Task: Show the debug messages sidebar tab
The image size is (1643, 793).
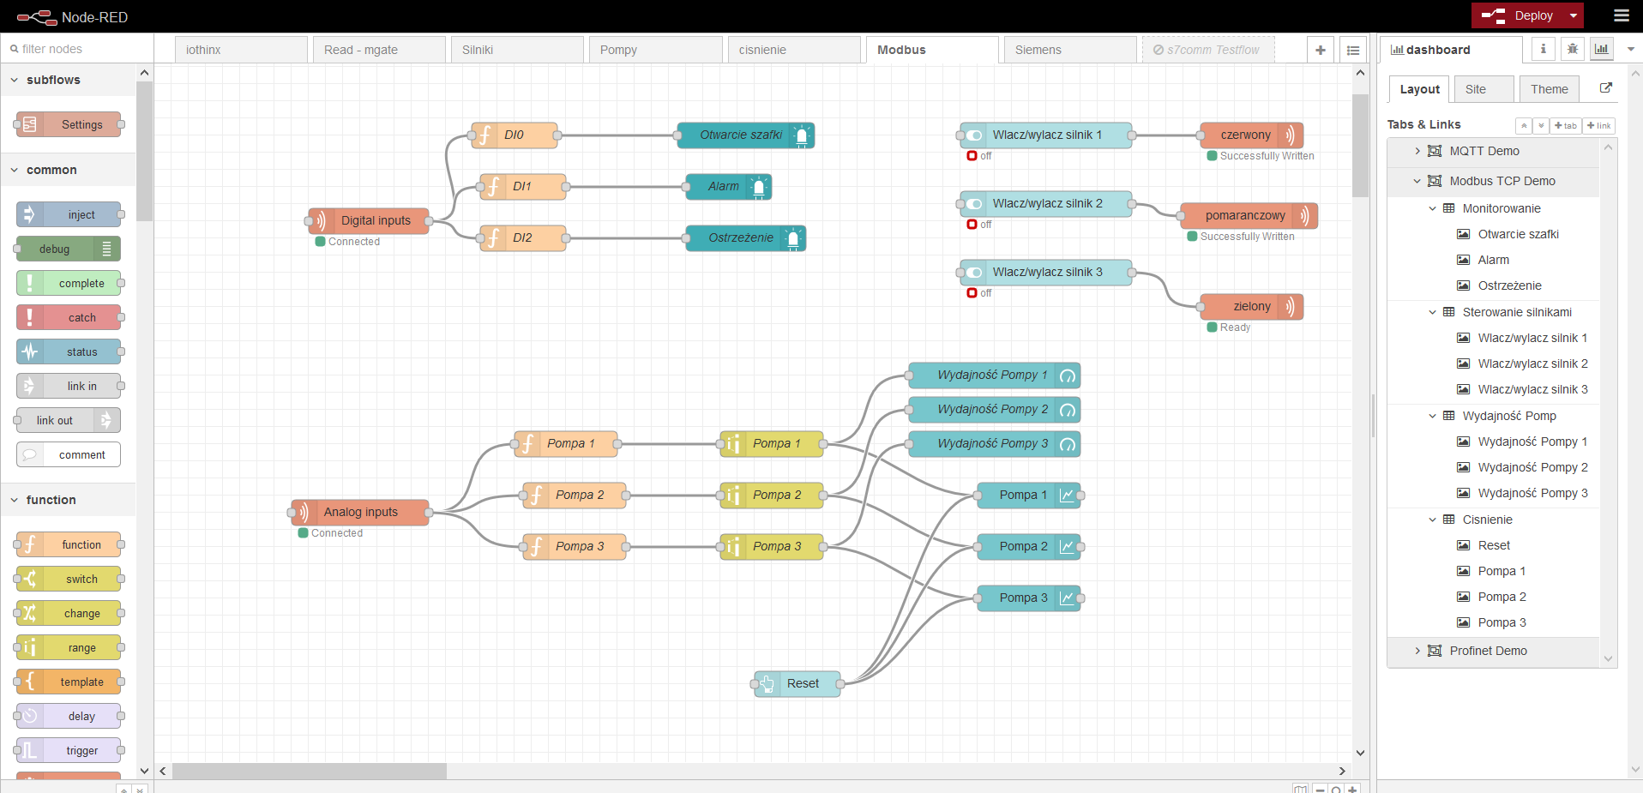Action: 1573,49
